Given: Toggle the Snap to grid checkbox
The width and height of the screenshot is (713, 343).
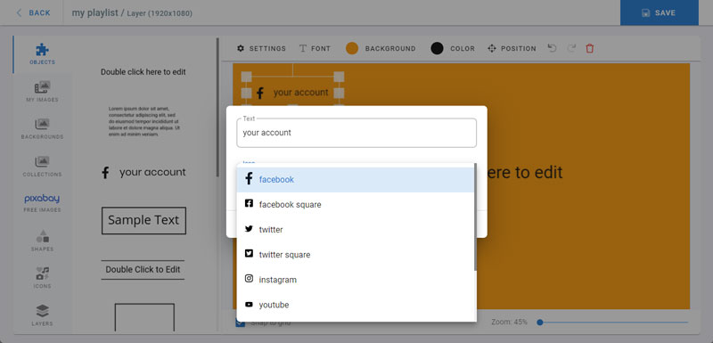Looking at the screenshot, I should (x=241, y=323).
